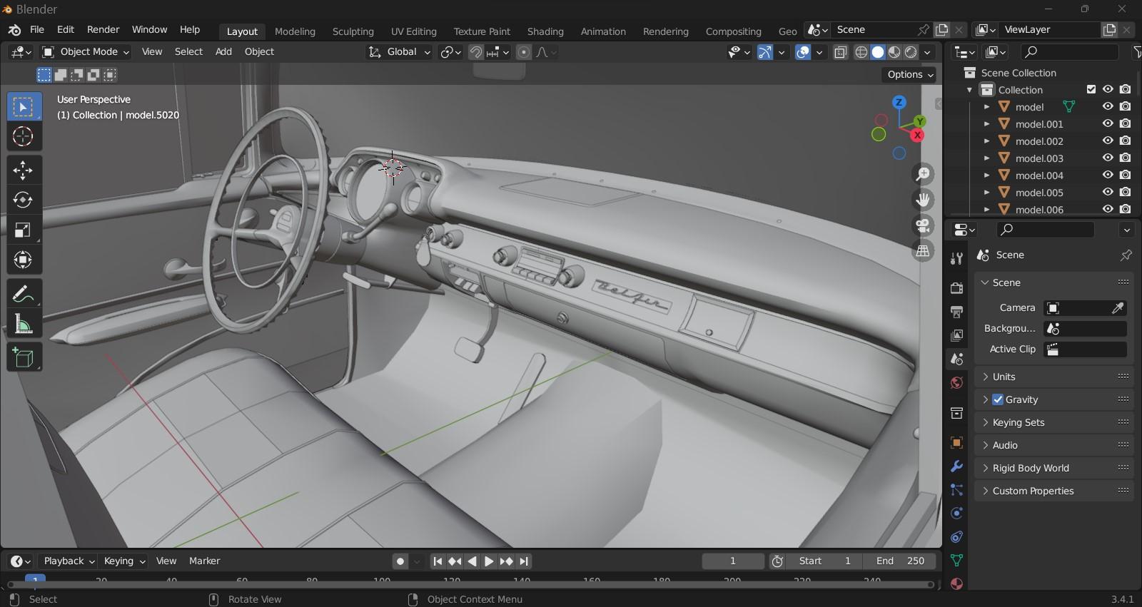Hide model.003 in viewport
This screenshot has width=1142, height=607.
point(1108,158)
